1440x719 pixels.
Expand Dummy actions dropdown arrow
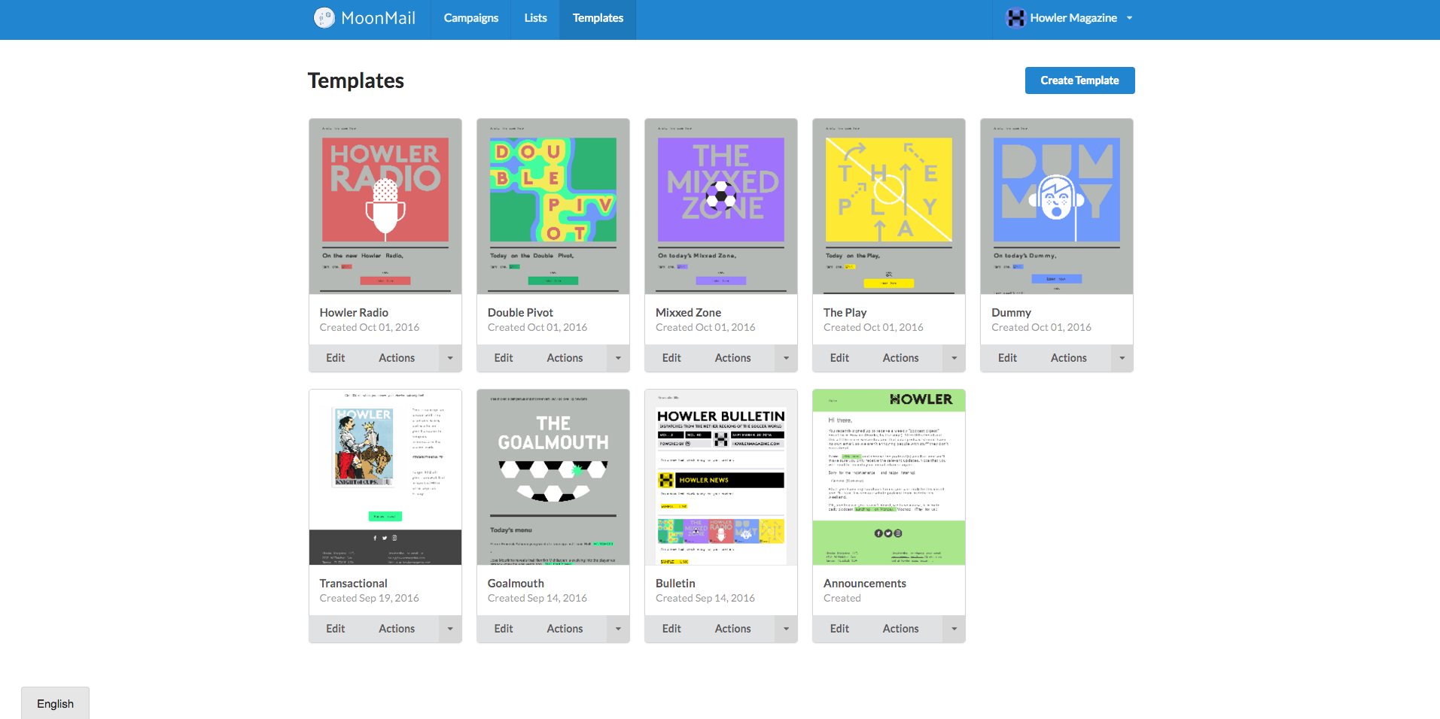[1122, 358]
